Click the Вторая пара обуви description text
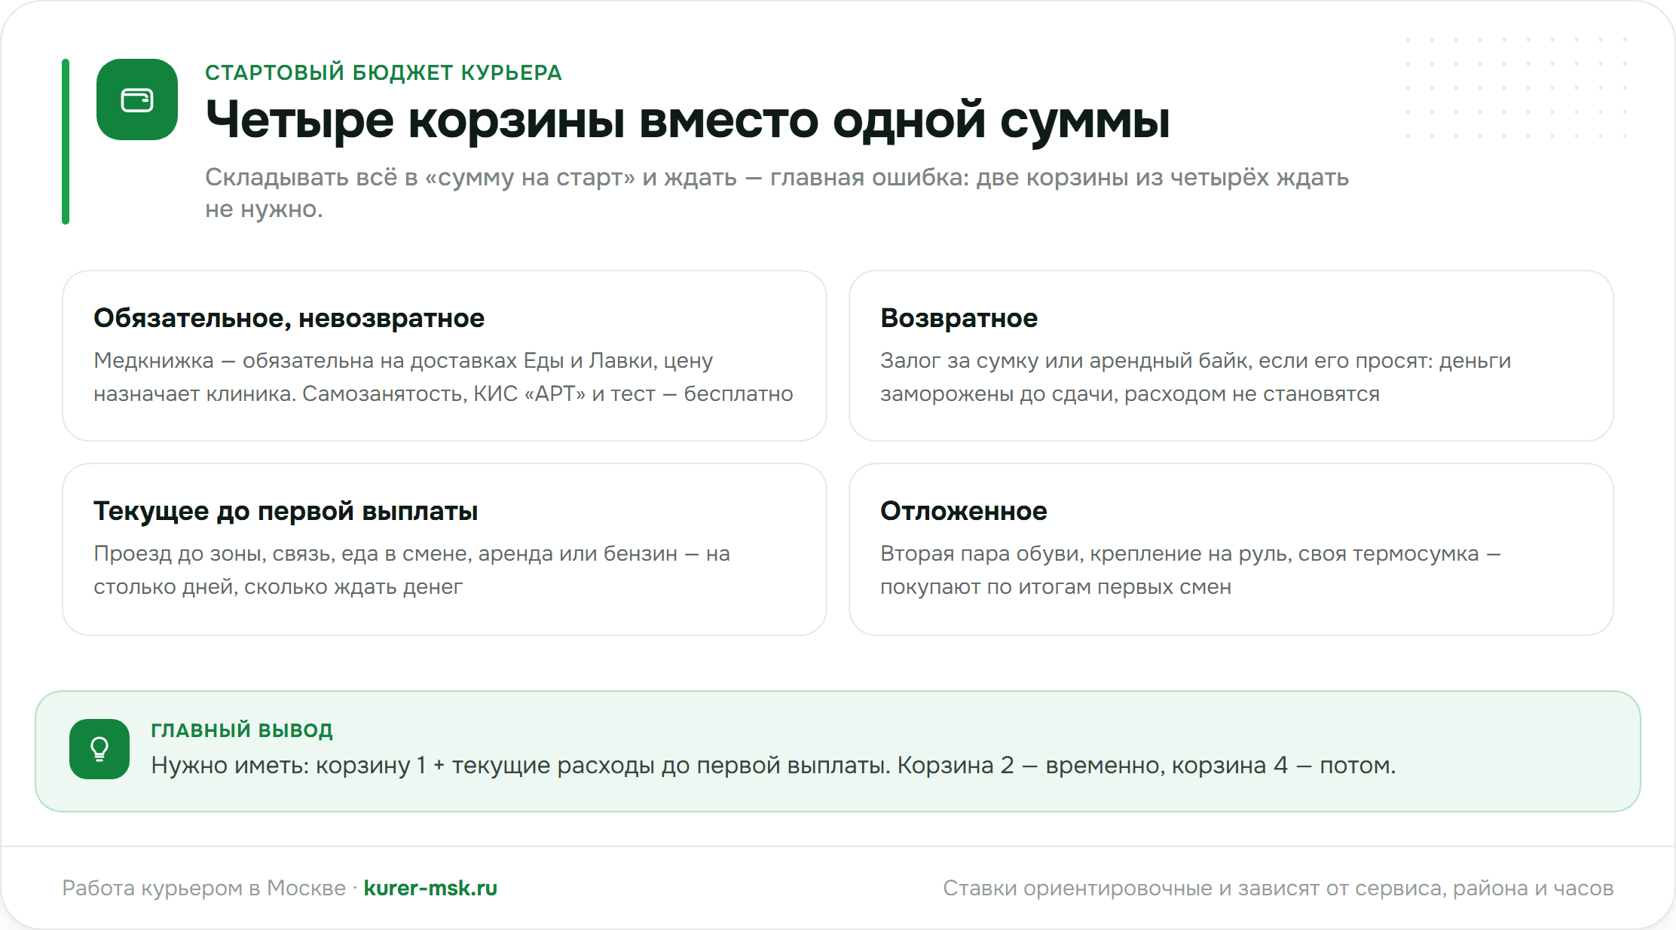 [x=1190, y=570]
